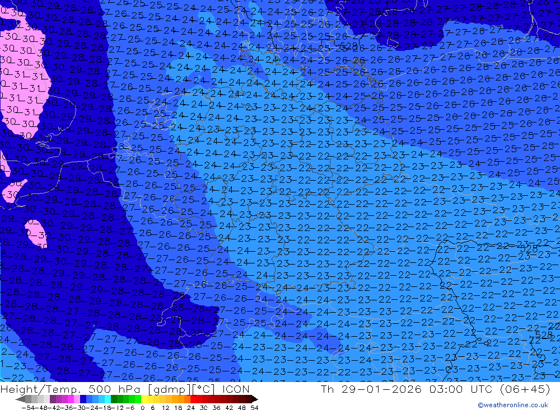Image resolution: width=560 pixels, height=410 pixels.
Task: Click the positive '42' legend scale label
Action: tap(229, 408)
